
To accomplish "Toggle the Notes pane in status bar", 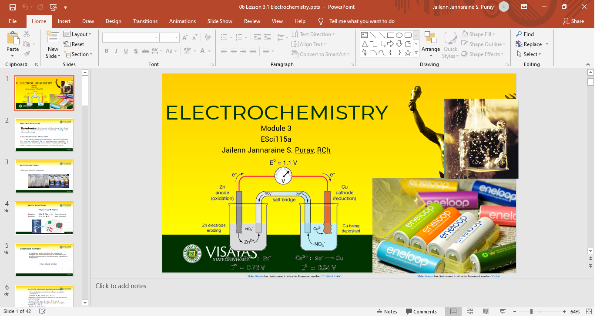I will [x=386, y=311].
